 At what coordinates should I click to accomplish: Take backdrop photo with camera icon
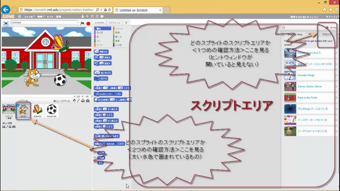(x=14, y=127)
